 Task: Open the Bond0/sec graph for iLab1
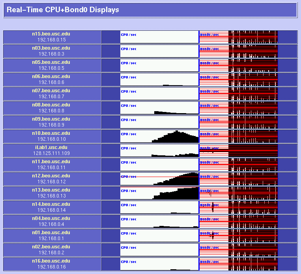coord(239,151)
